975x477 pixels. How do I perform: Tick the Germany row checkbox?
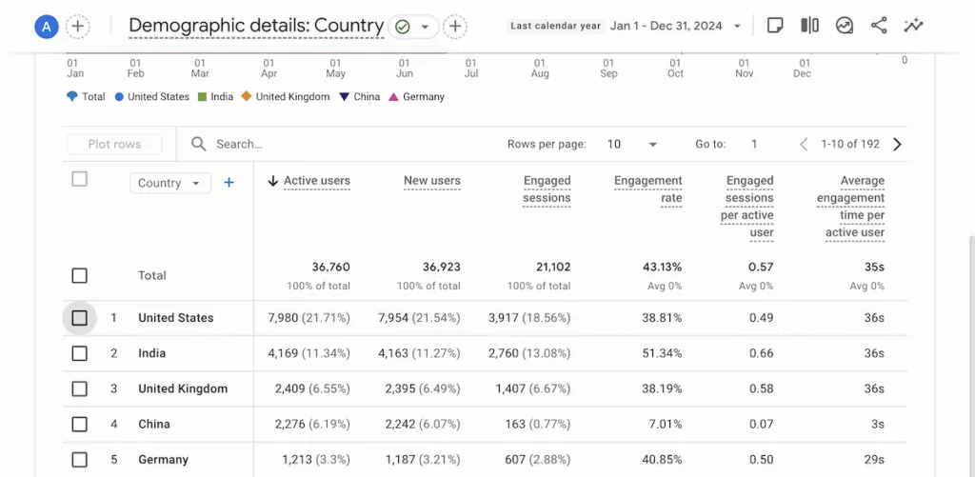(x=79, y=460)
